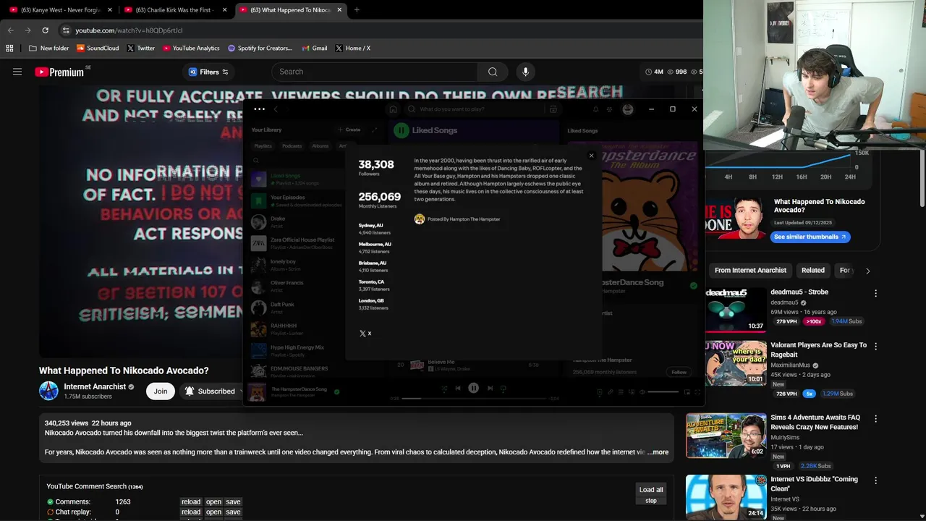926x521 pixels.
Task: Focus Spotify 'What do you want to play?' search
Action: tap(477, 109)
